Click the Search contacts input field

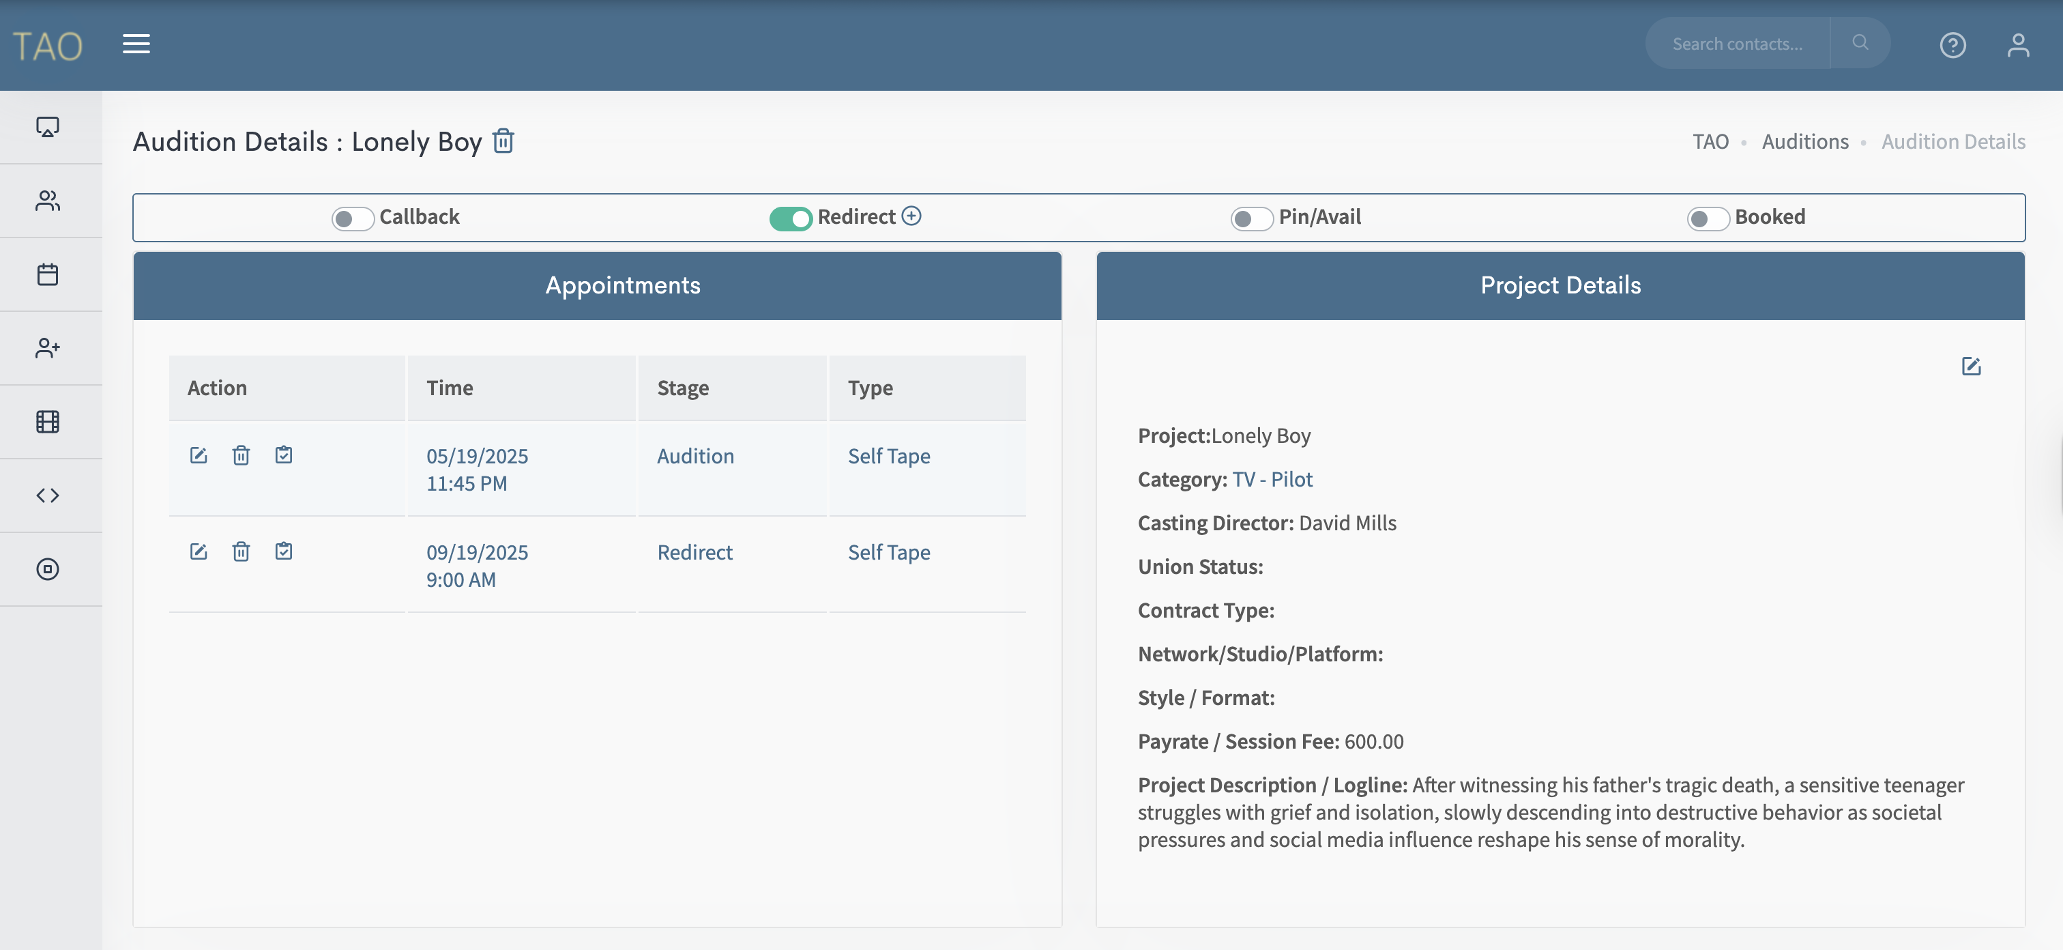1736,44
